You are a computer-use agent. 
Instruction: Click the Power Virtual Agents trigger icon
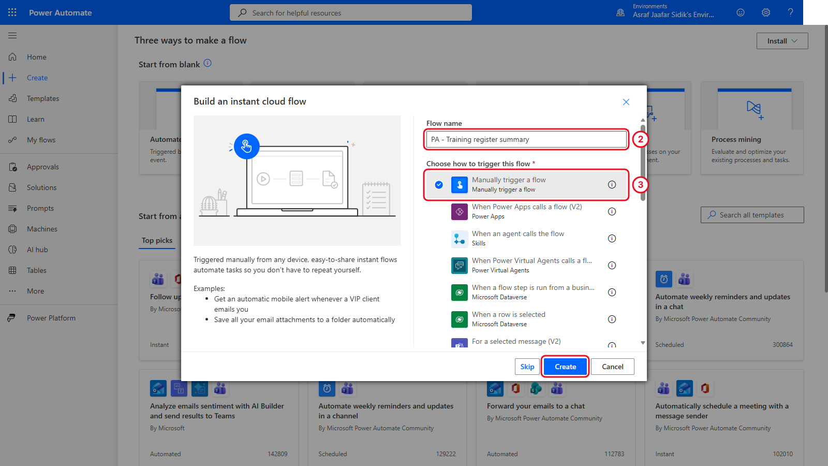point(460,266)
